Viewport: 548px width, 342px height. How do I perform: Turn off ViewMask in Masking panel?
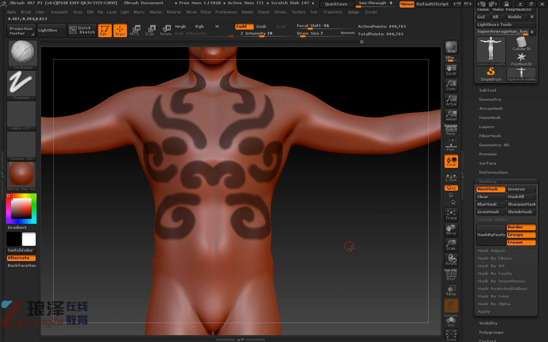point(490,189)
